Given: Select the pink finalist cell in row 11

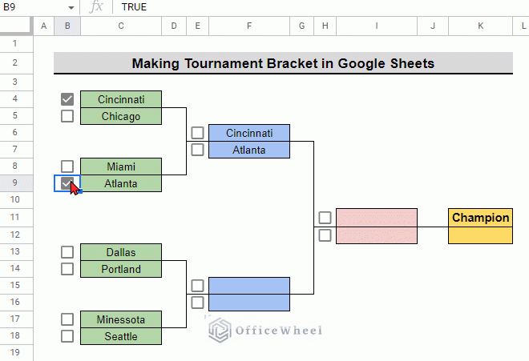Looking at the screenshot, I should [x=377, y=218].
